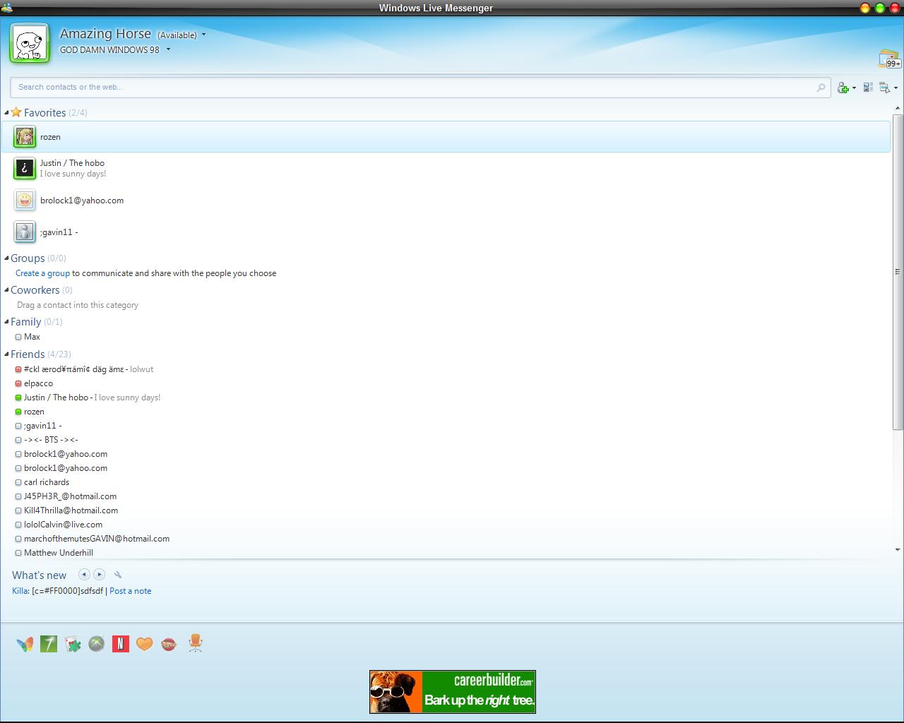Open the orange office chair tab icon
Screen dimensions: 904x723
point(196,643)
